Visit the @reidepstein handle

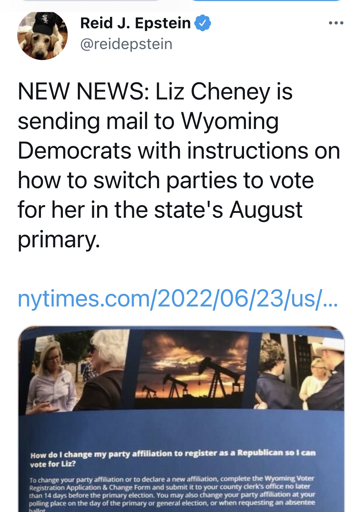tap(126, 44)
